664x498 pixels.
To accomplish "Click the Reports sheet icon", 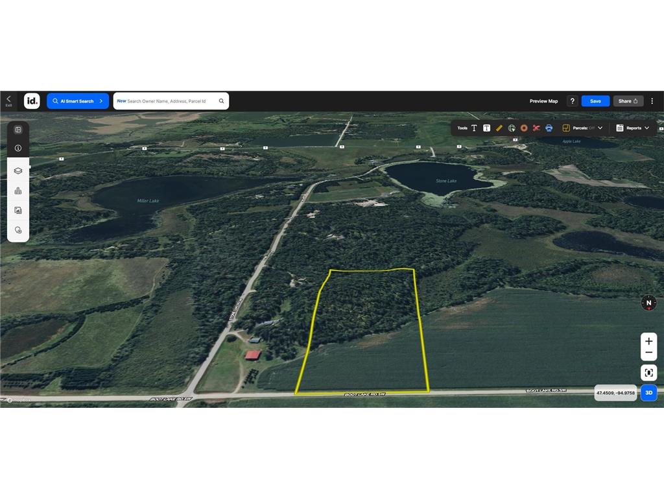I will click(619, 128).
